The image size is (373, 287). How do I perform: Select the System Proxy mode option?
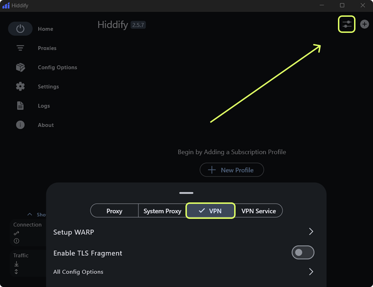(162, 211)
